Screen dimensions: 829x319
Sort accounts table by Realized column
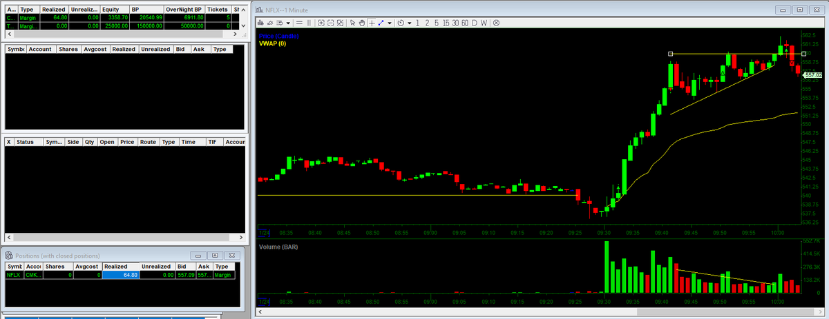[x=53, y=9]
